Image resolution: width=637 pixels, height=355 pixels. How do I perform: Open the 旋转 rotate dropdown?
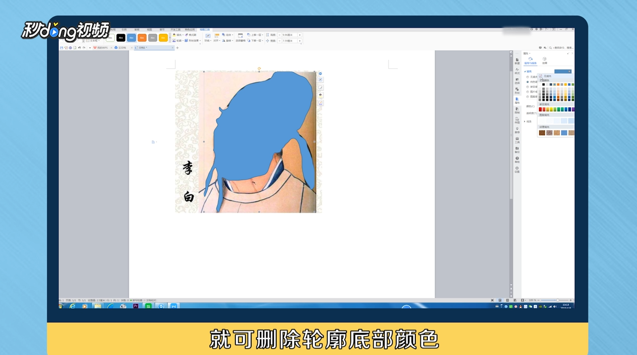point(227,41)
